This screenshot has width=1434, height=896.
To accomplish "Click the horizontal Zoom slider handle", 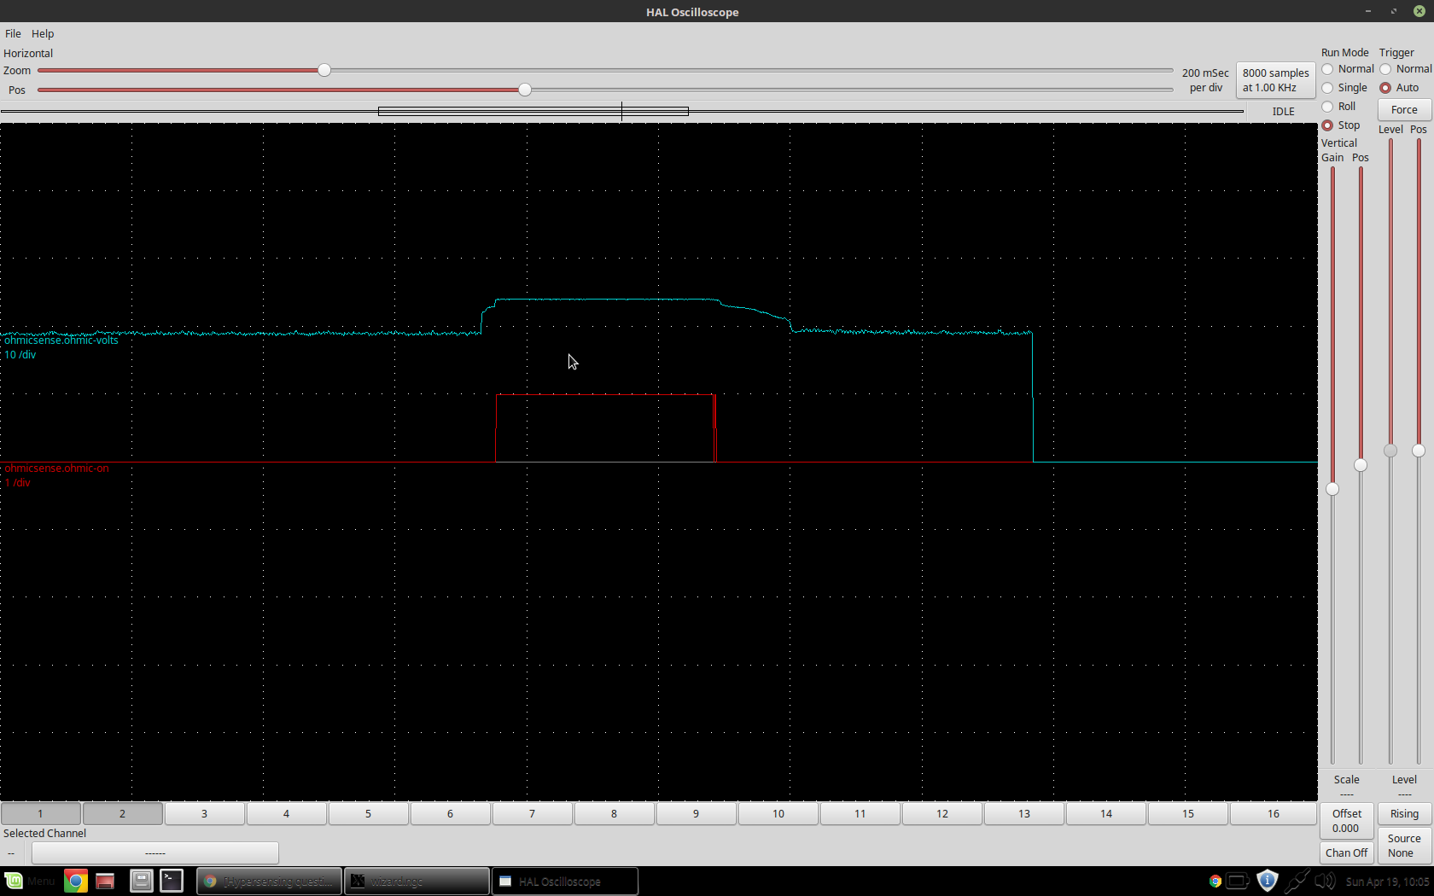I will click(x=324, y=70).
